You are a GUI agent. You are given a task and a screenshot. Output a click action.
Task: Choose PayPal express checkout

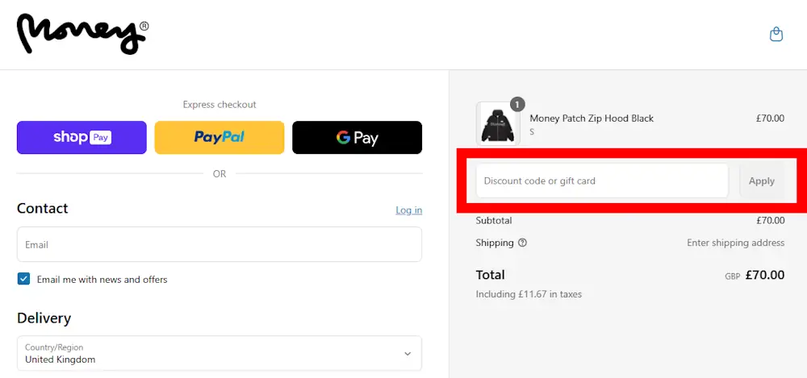pyautogui.click(x=220, y=138)
